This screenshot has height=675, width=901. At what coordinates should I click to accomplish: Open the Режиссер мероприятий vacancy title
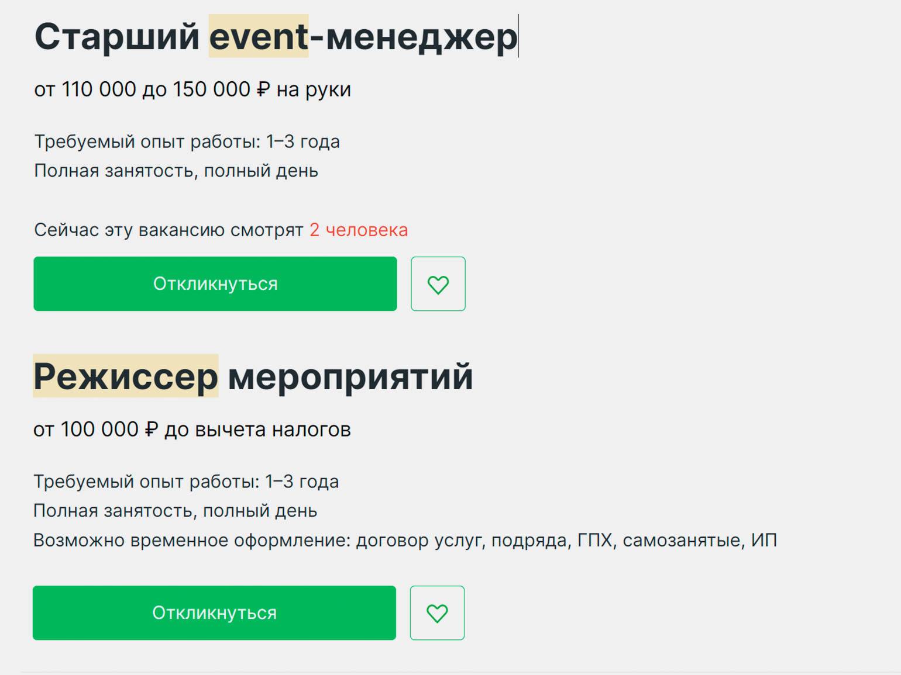pyautogui.click(x=252, y=377)
